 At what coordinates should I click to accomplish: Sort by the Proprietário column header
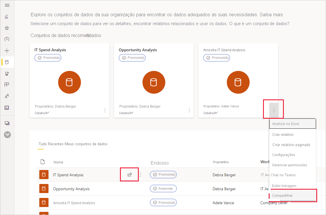(221, 162)
